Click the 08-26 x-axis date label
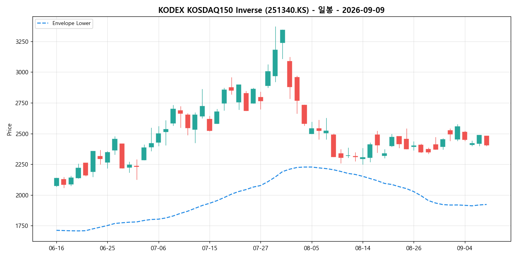This screenshot has width=517, height=258. [414, 248]
